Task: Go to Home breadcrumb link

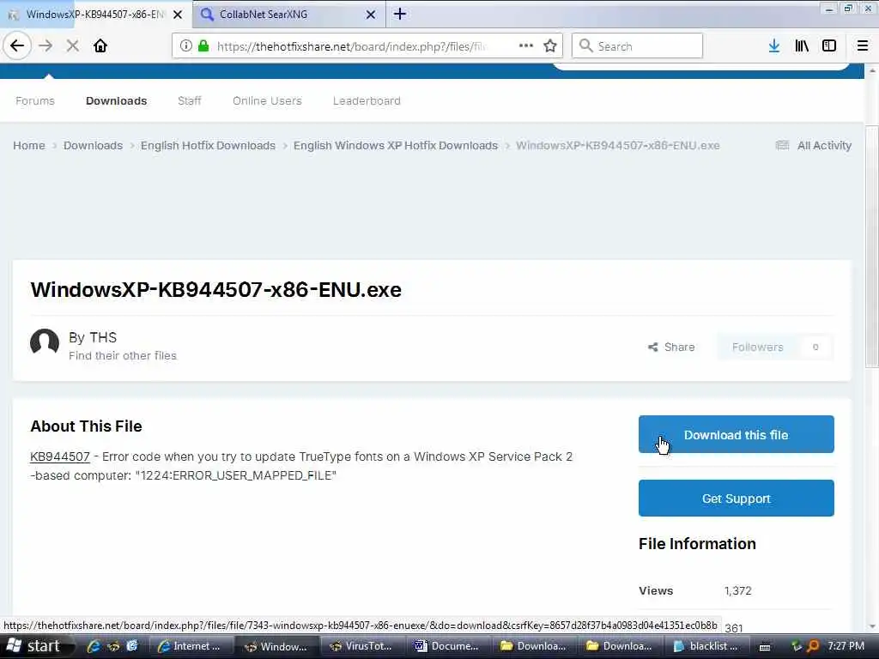Action: pyautogui.click(x=29, y=146)
